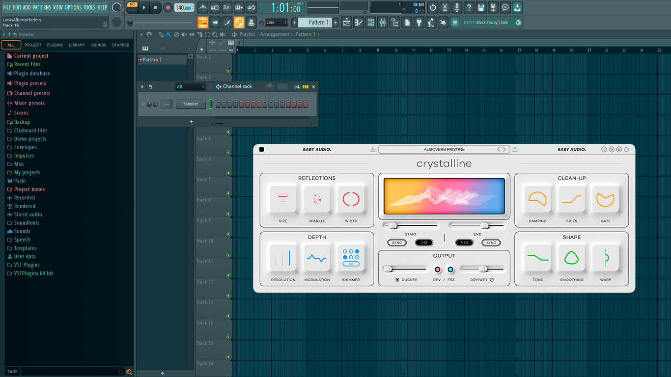Click the record button in transport
This screenshot has height=377, width=671.
(168, 7)
